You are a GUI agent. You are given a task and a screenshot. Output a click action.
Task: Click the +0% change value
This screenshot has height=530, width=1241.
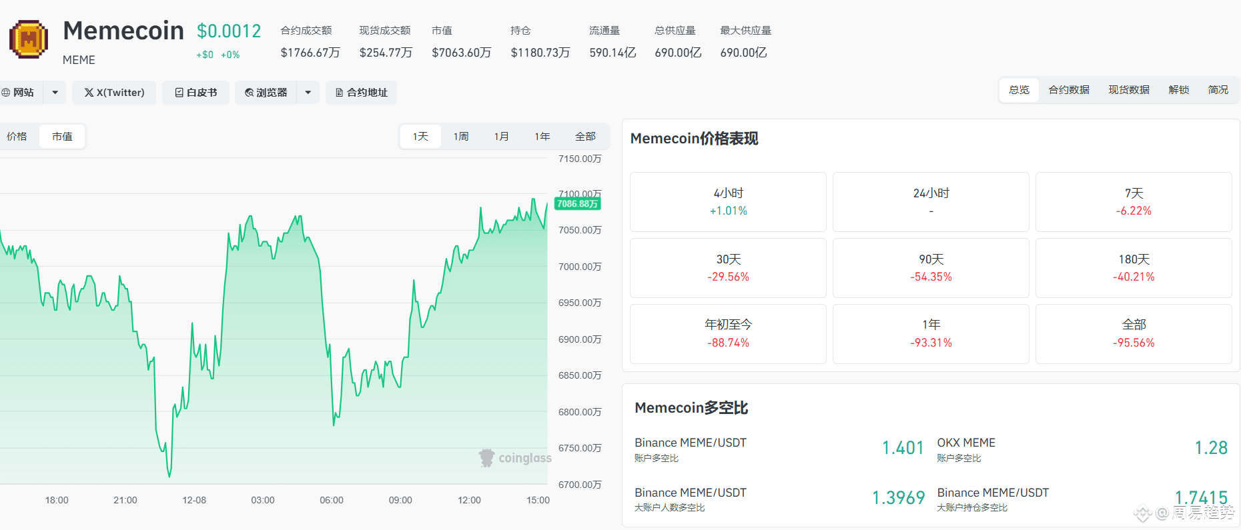point(230,55)
